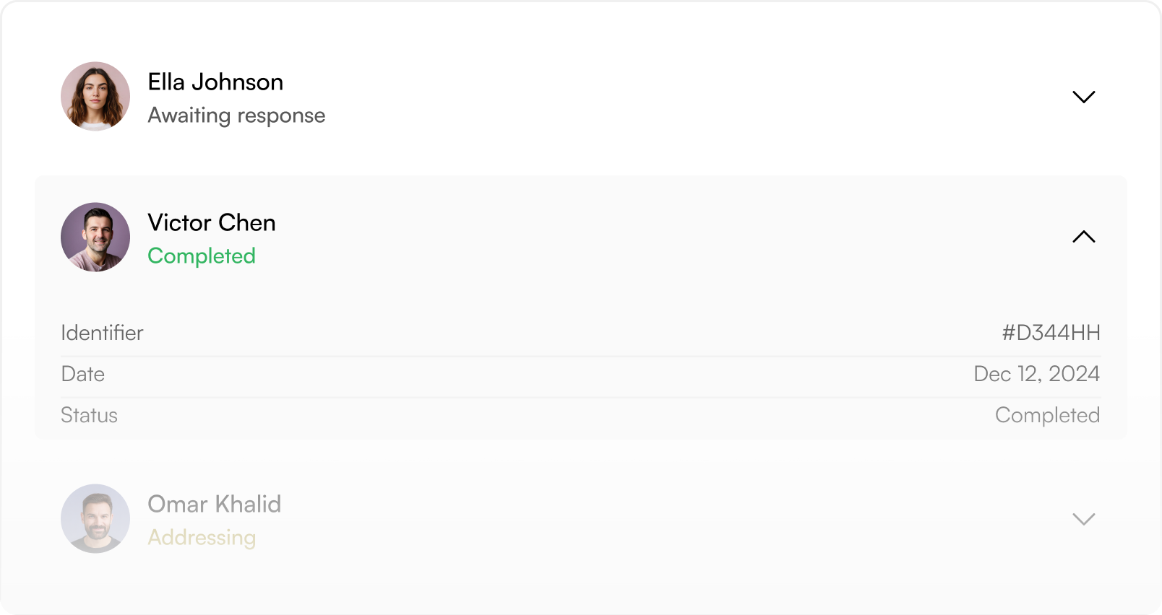
Task: Expand Omar Khalid's entry with chevron
Action: point(1083,519)
